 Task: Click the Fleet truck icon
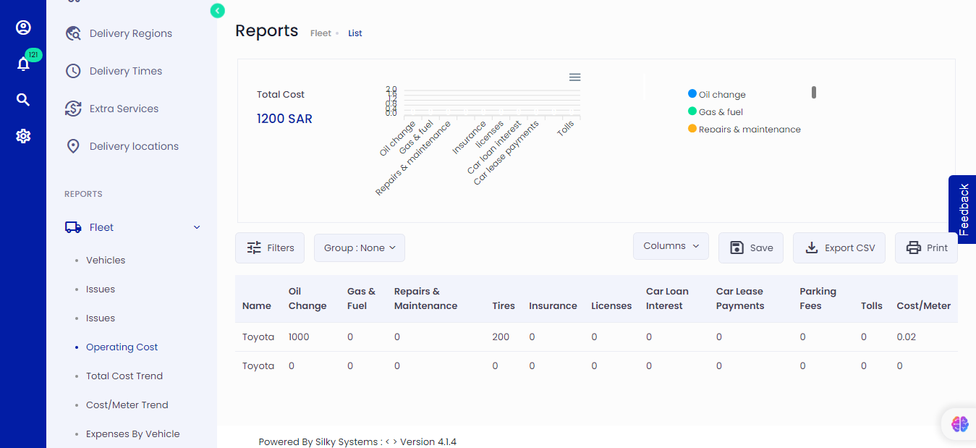pos(73,227)
